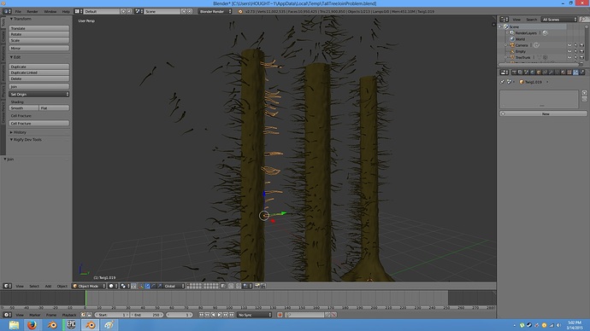Open the Render menu
The width and height of the screenshot is (590, 331).
click(32, 11)
